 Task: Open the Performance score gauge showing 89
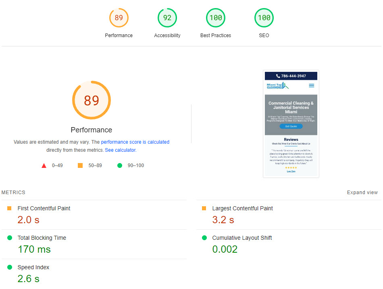(119, 18)
